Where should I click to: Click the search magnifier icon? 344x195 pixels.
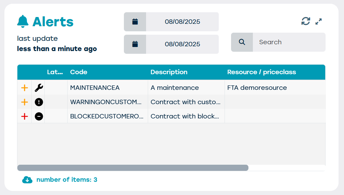pos(242,42)
